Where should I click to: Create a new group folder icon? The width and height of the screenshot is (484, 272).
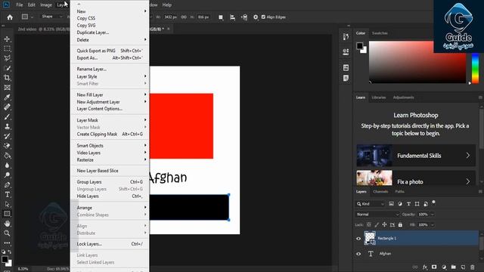tap(453, 267)
